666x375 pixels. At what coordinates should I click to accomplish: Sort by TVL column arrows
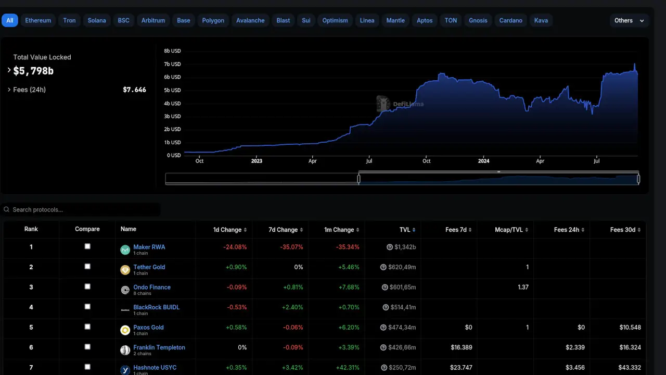(414, 230)
